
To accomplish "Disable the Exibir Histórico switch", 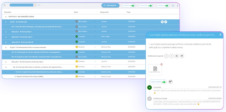I will (x=163, y=82).
